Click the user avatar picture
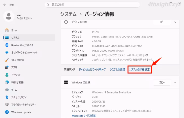184x118 pixels. click(x=9, y=16)
